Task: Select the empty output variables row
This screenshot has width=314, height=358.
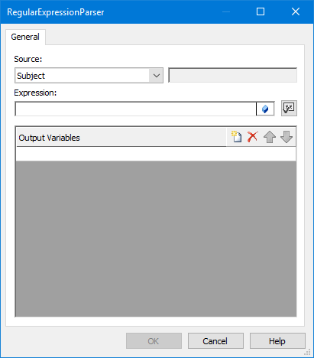Action: pos(156,154)
